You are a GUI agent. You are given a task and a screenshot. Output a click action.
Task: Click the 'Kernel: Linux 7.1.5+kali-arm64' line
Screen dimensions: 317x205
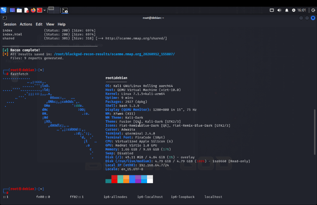135,94
